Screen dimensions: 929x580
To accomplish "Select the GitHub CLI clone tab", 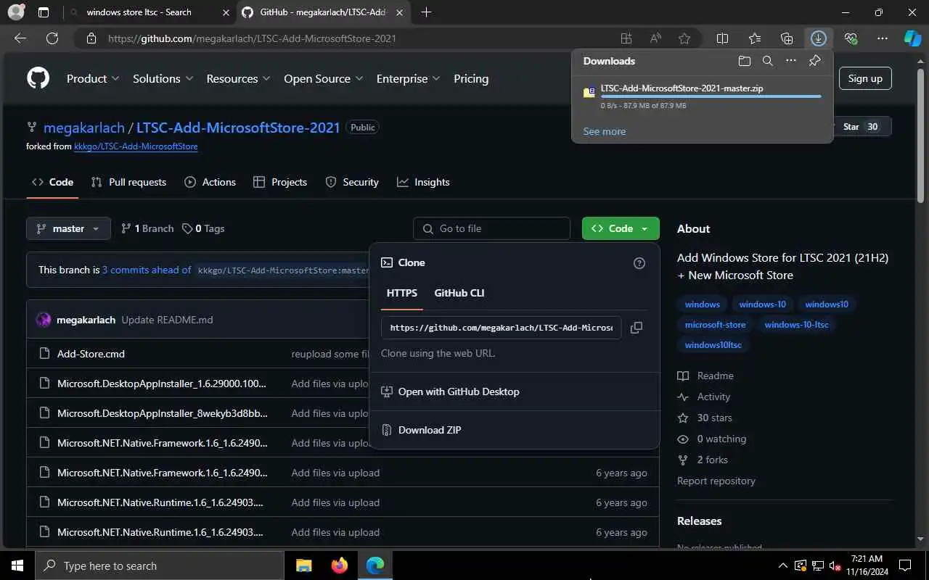I will coord(459,293).
